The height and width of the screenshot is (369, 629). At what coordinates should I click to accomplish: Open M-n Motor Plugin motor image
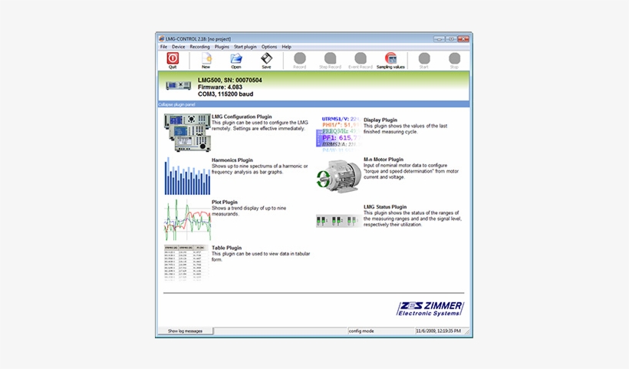pyautogui.click(x=339, y=176)
